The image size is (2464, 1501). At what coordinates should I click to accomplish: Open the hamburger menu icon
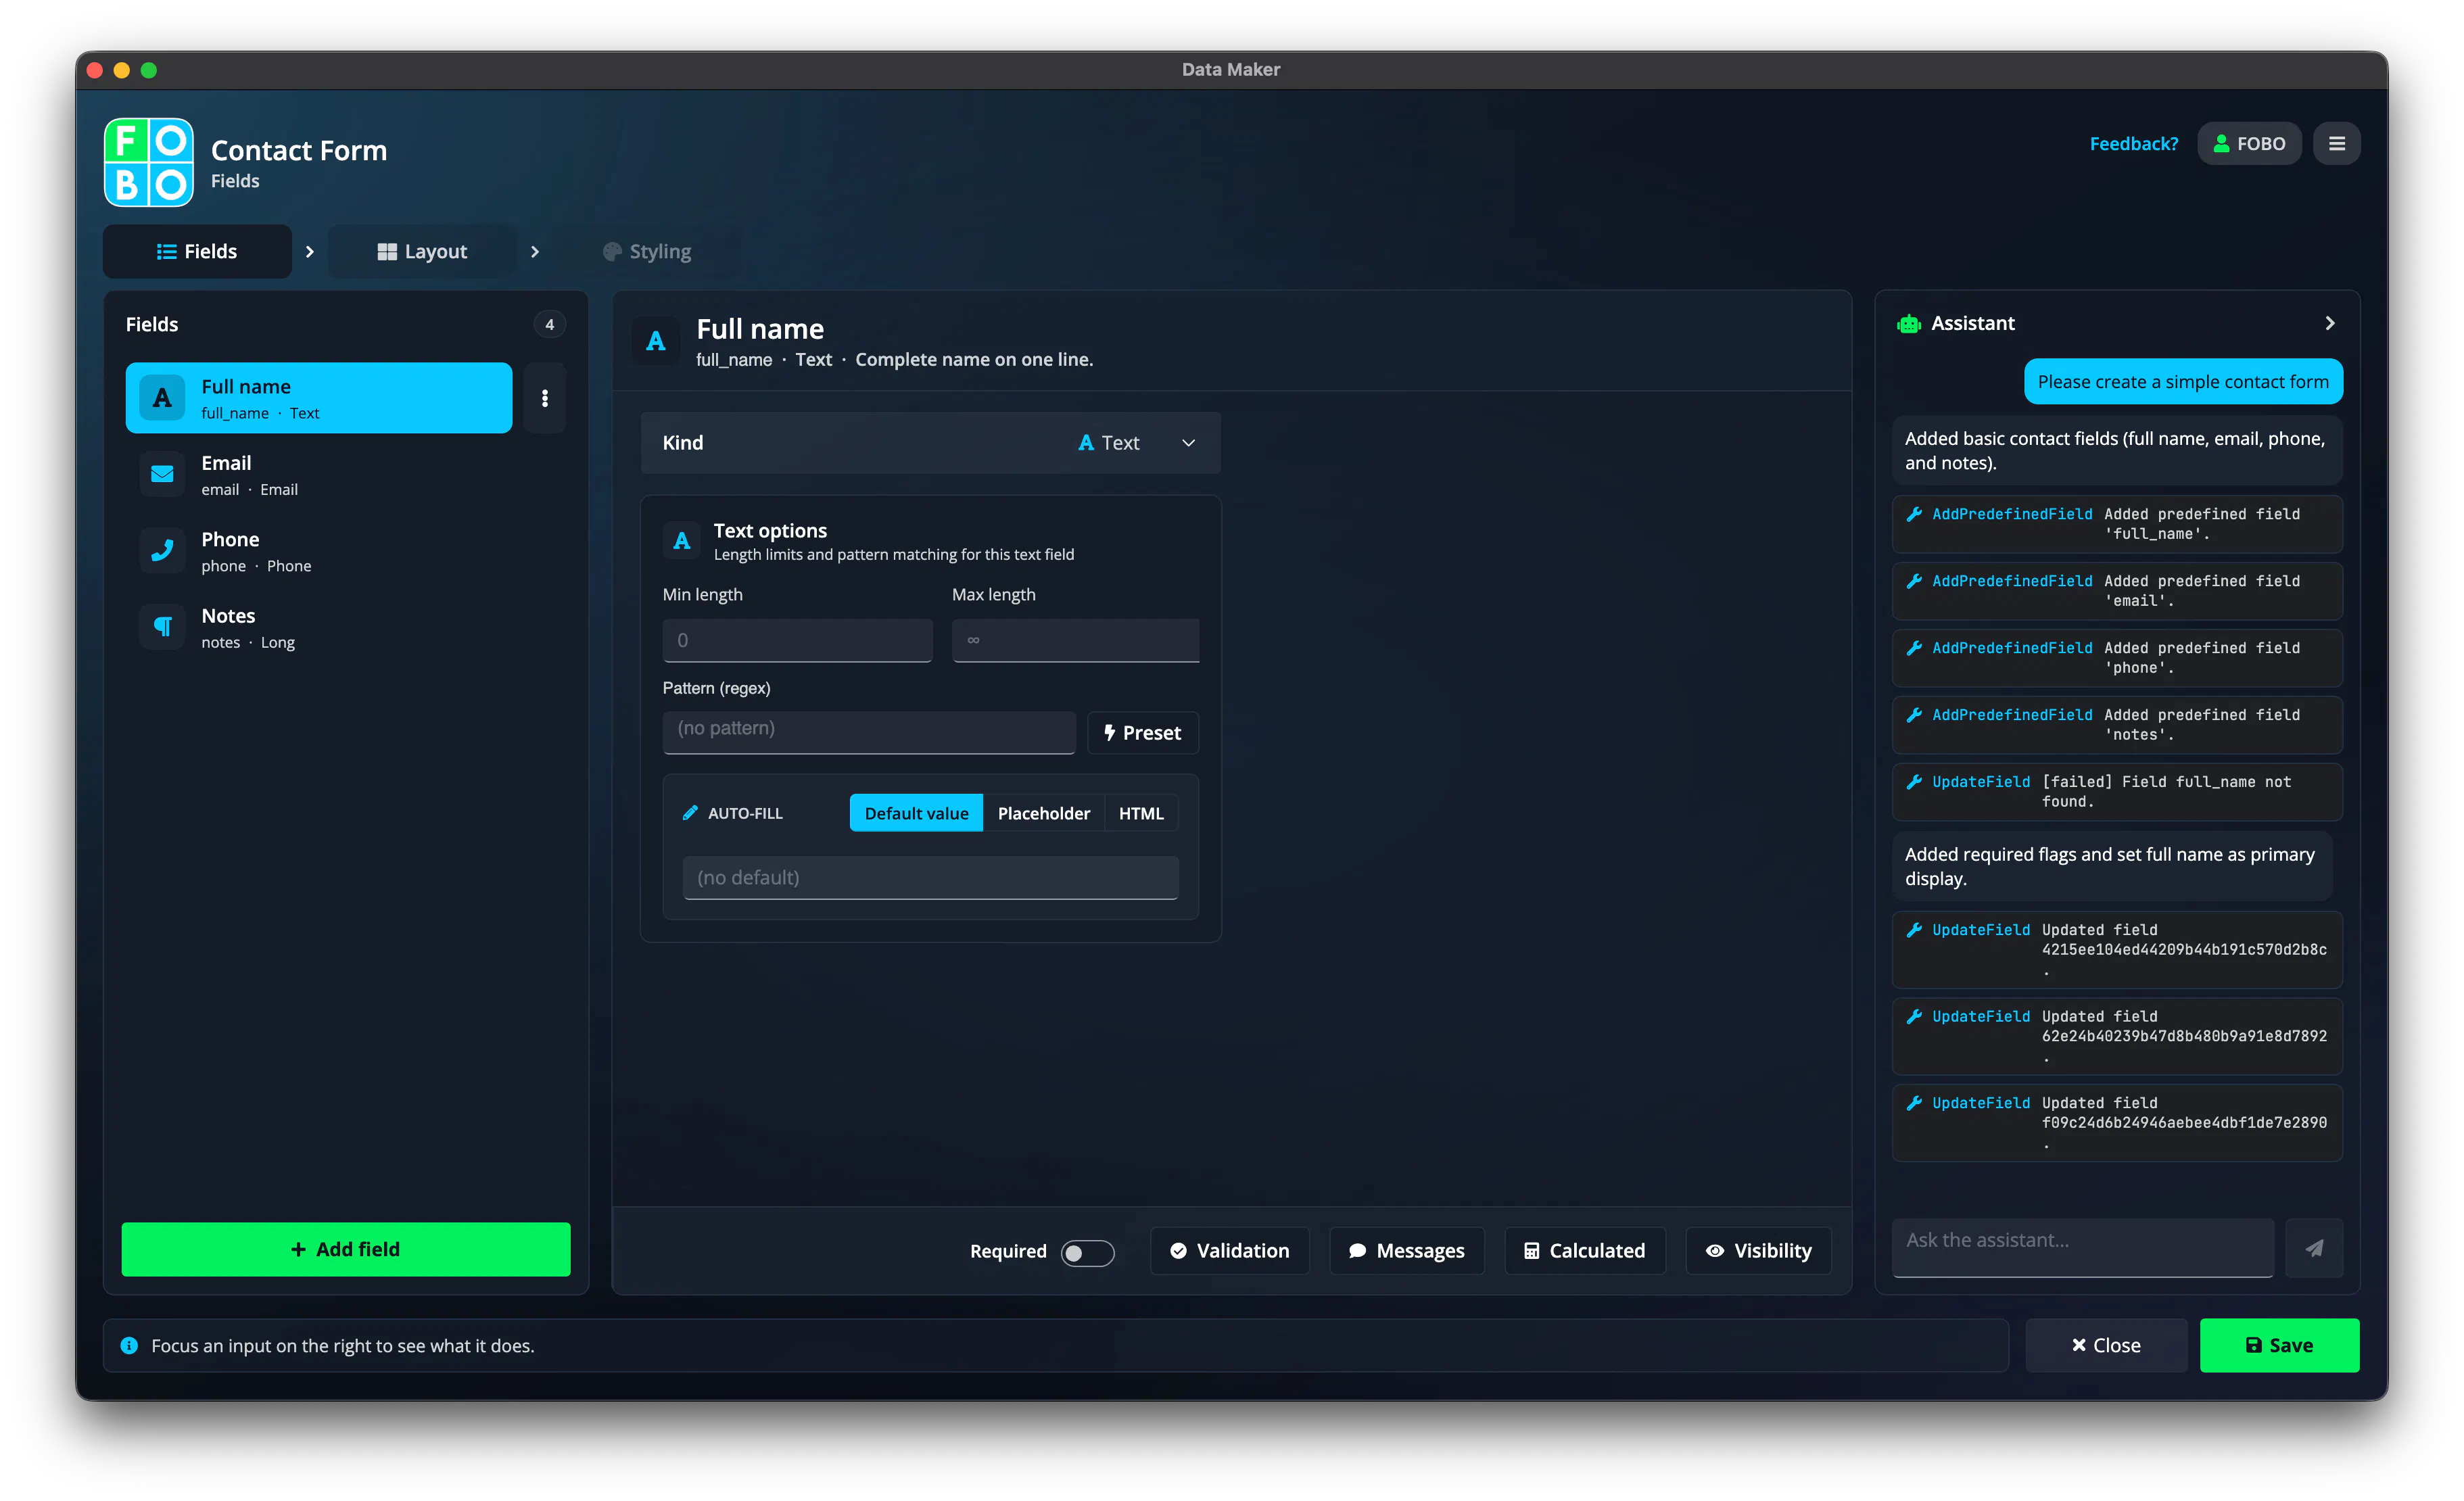2337,144
